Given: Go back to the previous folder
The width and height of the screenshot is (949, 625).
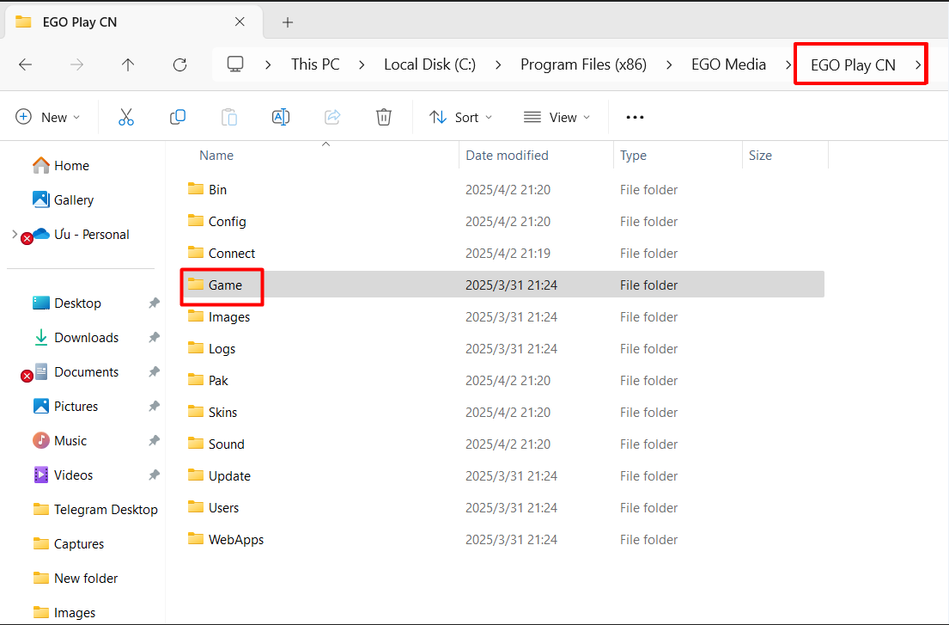Looking at the screenshot, I should 26,64.
